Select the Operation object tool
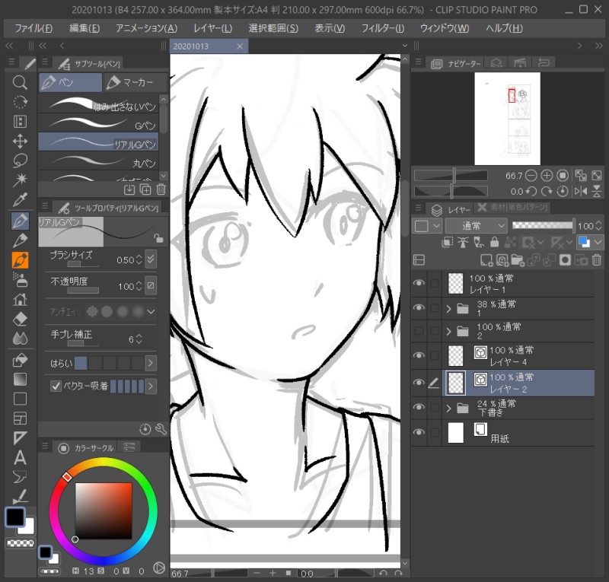This screenshot has width=609, height=582. pyautogui.click(x=20, y=122)
